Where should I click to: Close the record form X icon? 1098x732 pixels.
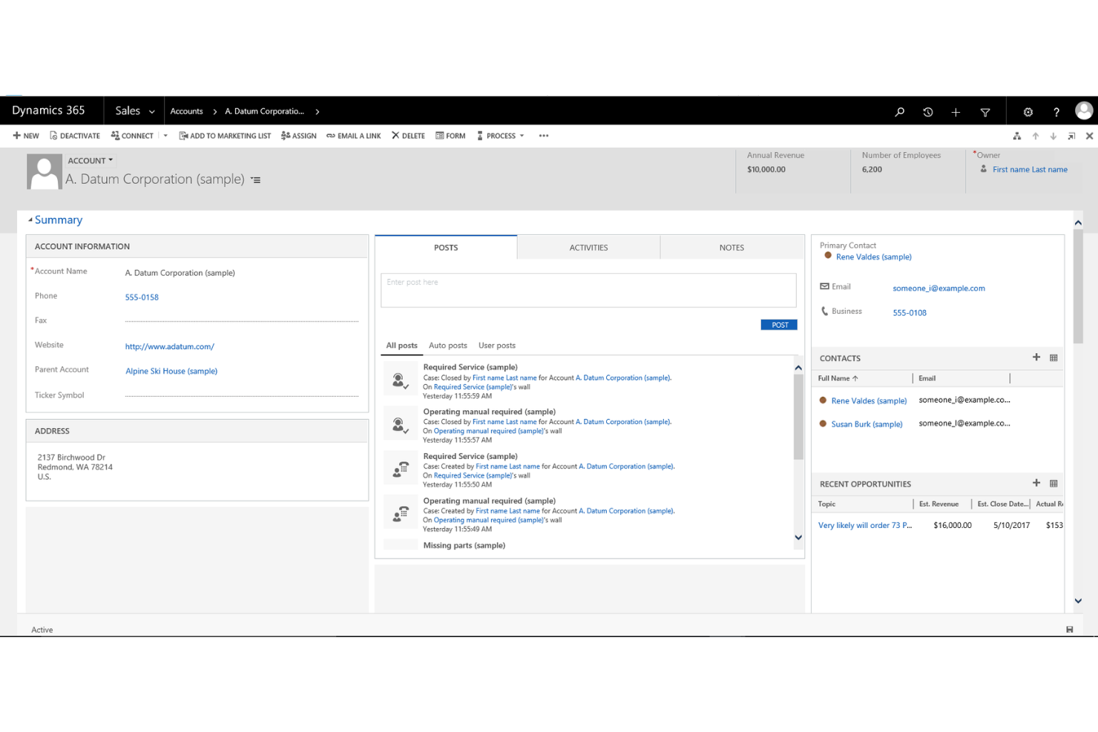coord(1089,136)
